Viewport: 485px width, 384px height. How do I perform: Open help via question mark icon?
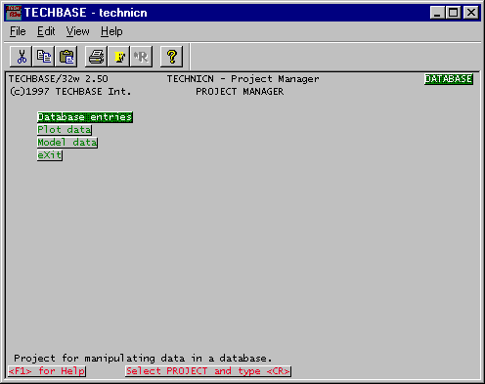(x=171, y=57)
